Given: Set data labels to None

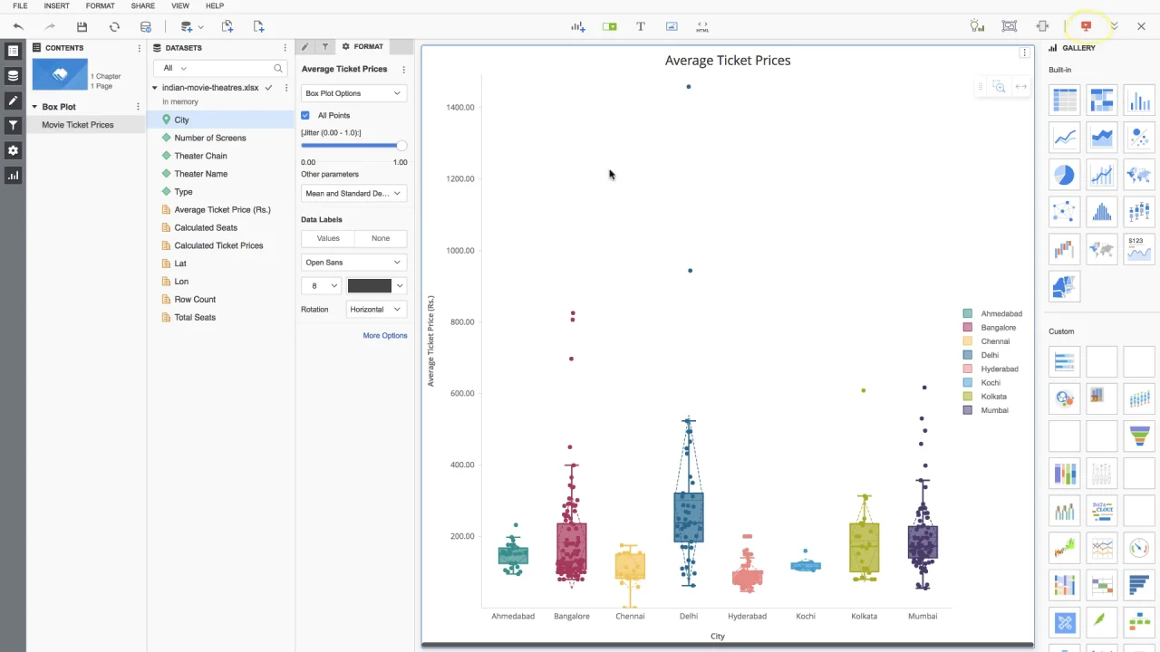Looking at the screenshot, I should [x=381, y=238].
